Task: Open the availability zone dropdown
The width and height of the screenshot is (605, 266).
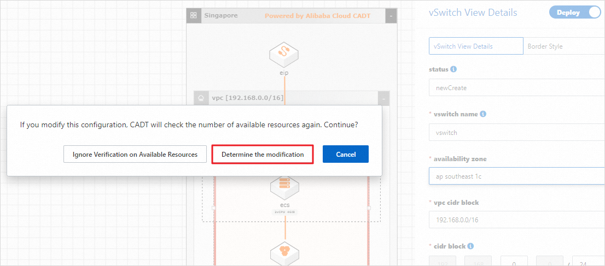Action: [x=516, y=176]
